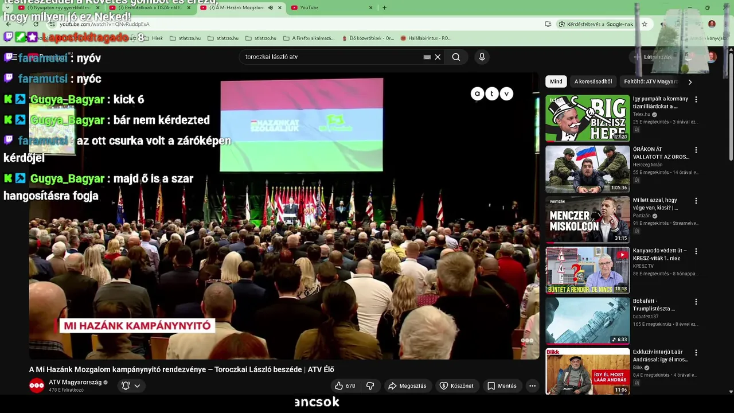Save video with Mentés button
The image size is (734, 413).
502,386
